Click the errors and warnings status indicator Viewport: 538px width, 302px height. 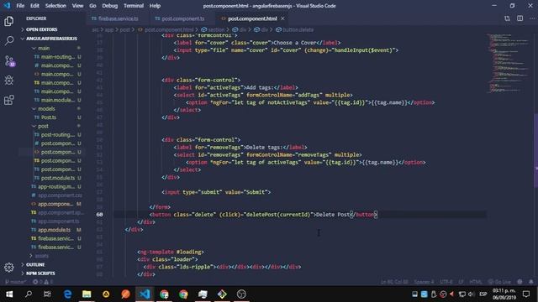tap(43, 282)
